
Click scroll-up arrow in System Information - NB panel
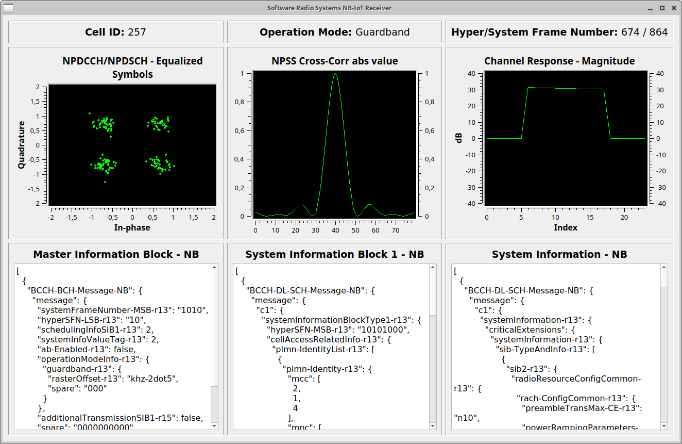(x=664, y=268)
